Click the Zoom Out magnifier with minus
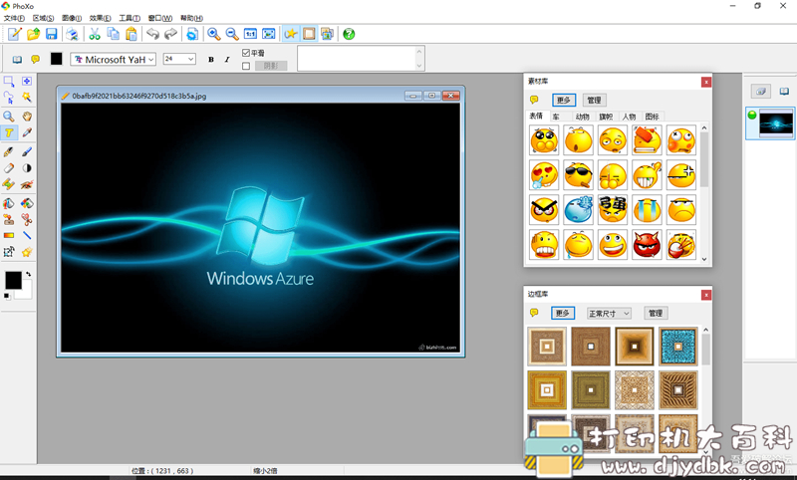Screen dimensions: 797x480 232,34
